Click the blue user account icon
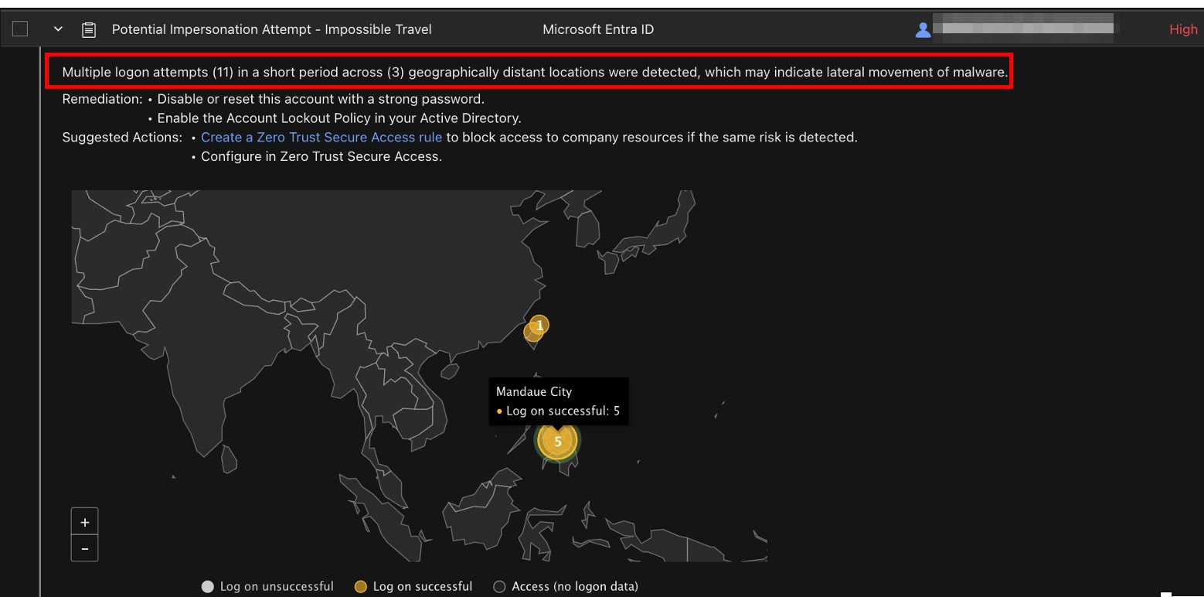 922,29
